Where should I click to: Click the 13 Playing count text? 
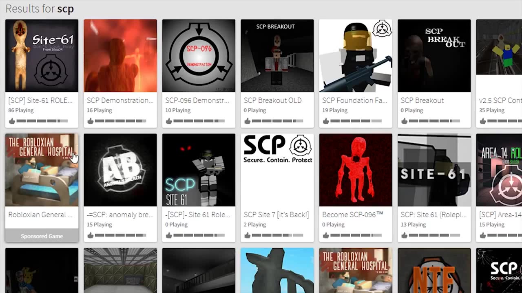click(414, 225)
